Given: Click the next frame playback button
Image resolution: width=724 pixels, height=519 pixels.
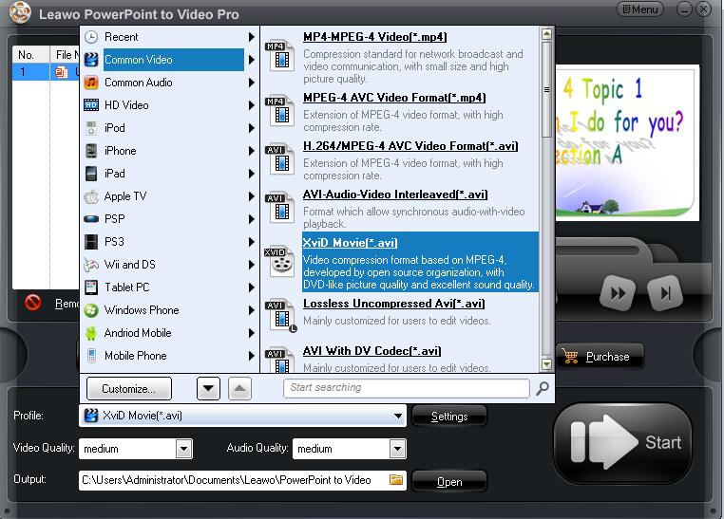Looking at the screenshot, I should click(x=667, y=293).
